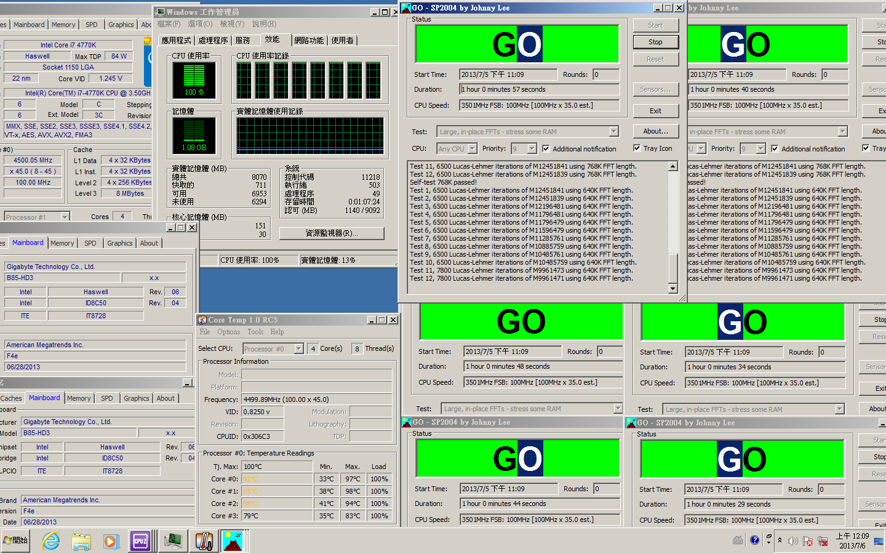The image size is (886, 554).
Task: Click Duration field reading 57 seconds
Action: click(x=540, y=89)
